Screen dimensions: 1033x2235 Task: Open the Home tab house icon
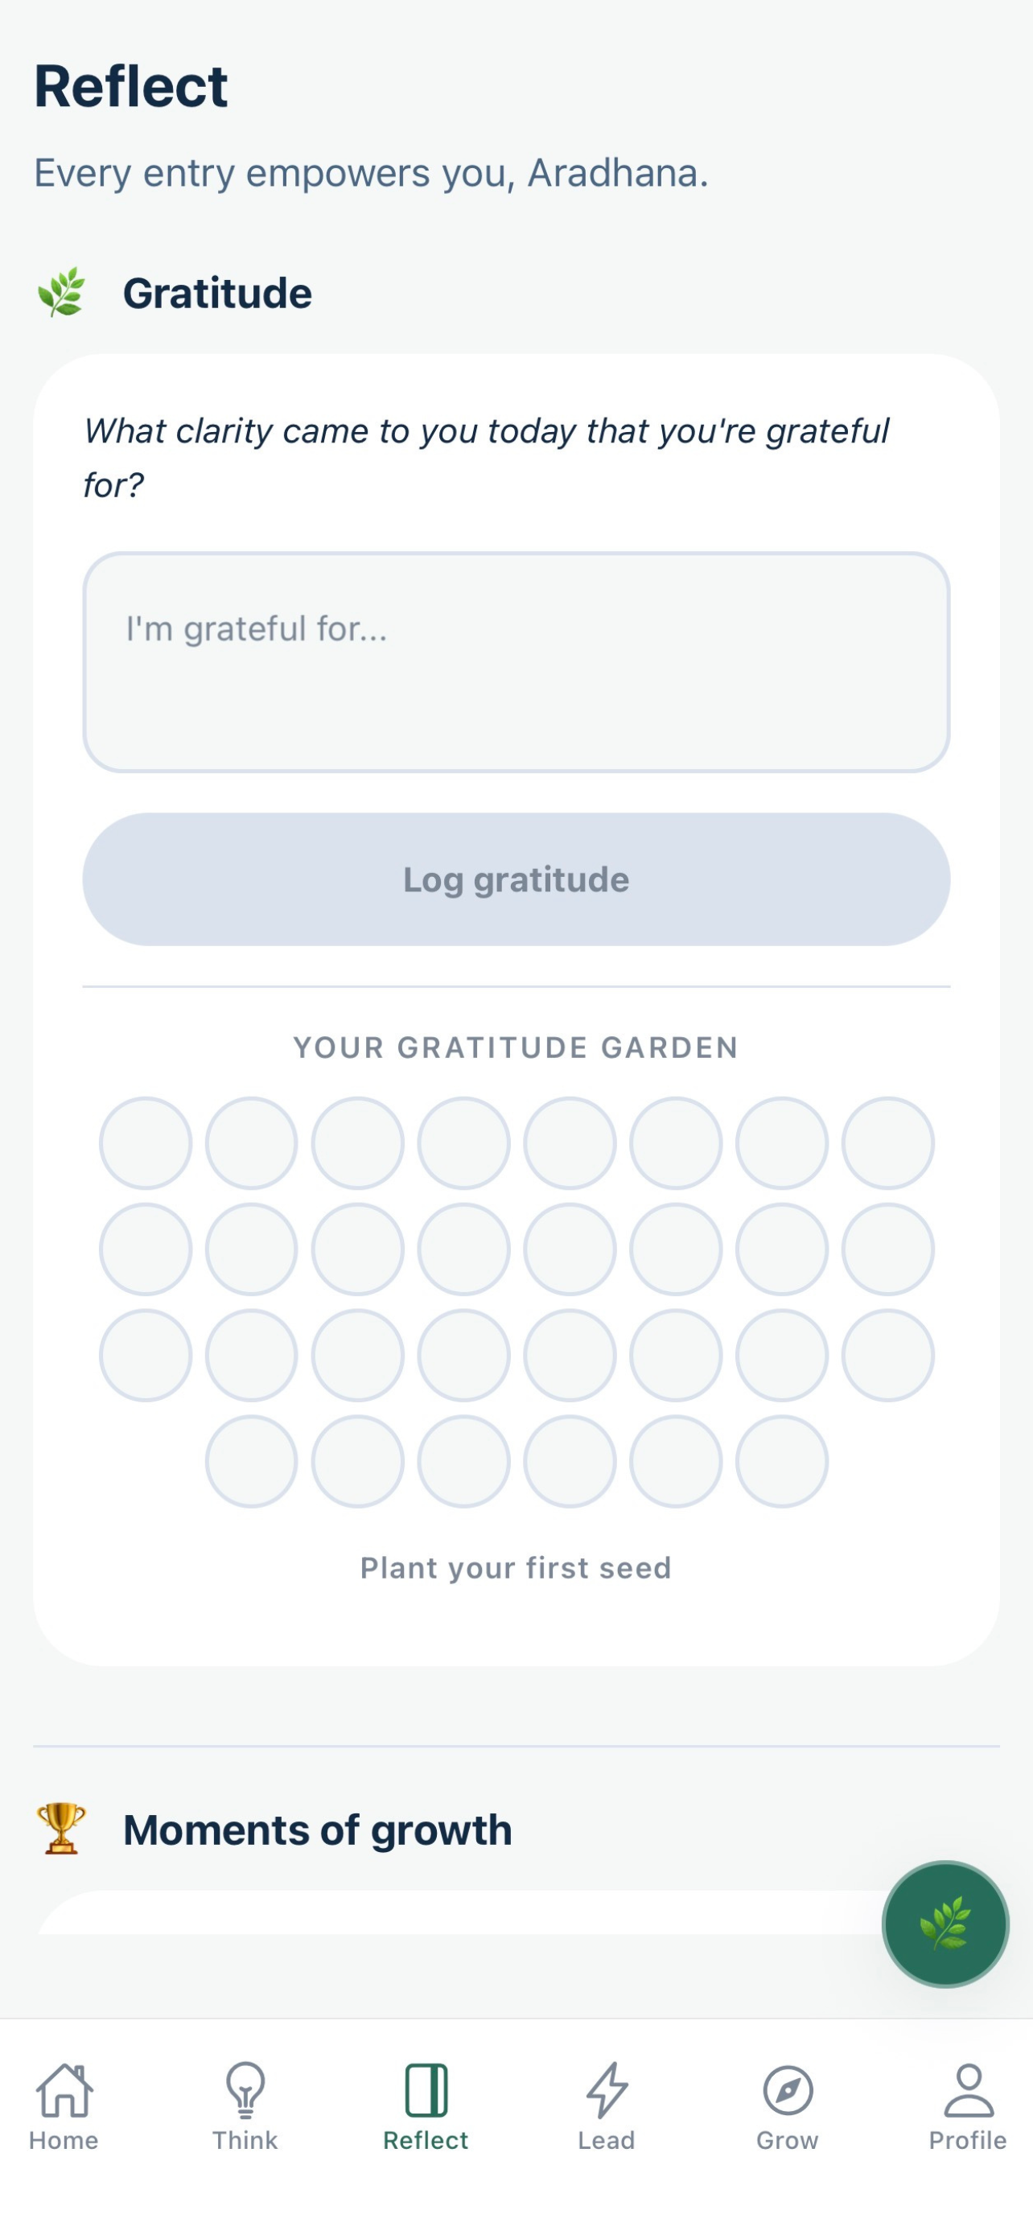(64, 2090)
